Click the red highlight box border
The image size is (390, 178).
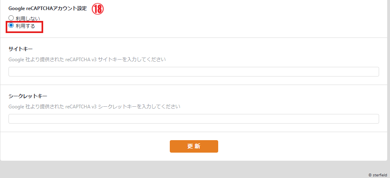[43, 27]
